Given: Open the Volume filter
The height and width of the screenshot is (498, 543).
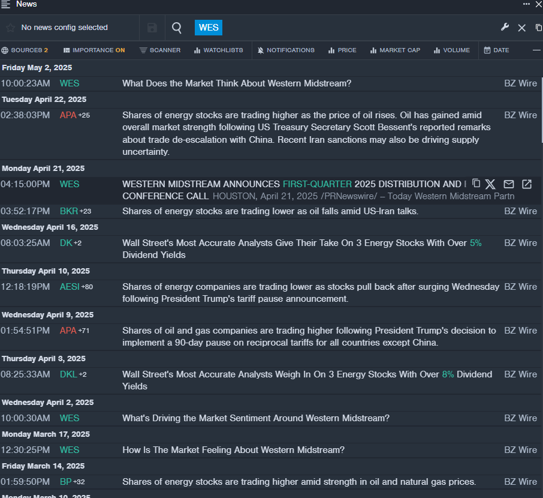Looking at the screenshot, I should pos(452,50).
